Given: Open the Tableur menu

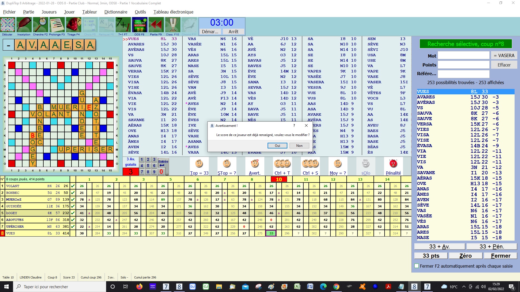Looking at the screenshot, I should [89, 12].
